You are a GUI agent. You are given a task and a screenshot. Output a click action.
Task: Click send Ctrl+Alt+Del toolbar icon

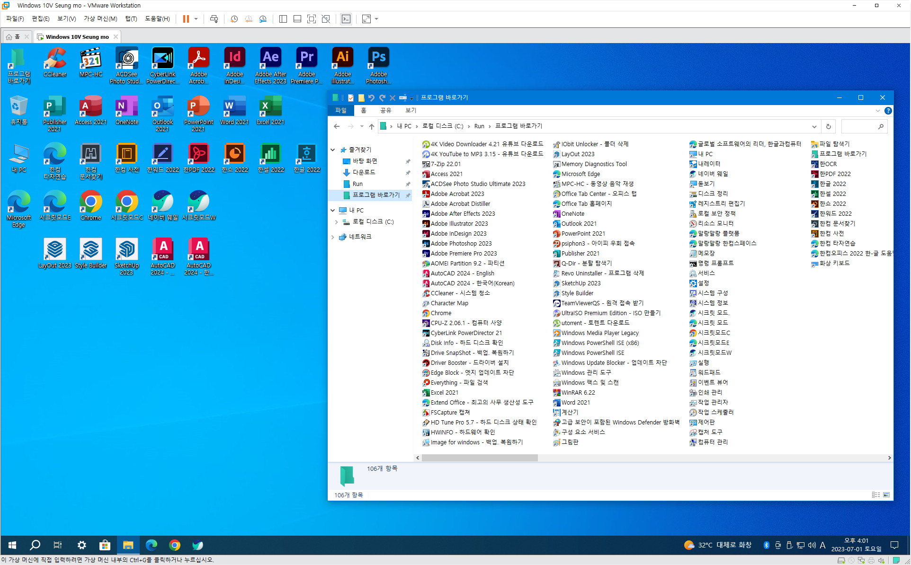214,19
